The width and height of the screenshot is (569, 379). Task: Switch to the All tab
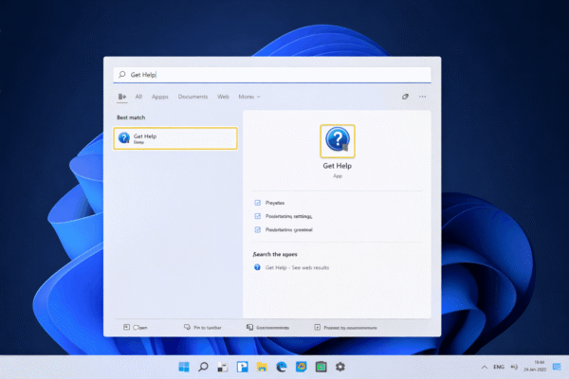[138, 97]
